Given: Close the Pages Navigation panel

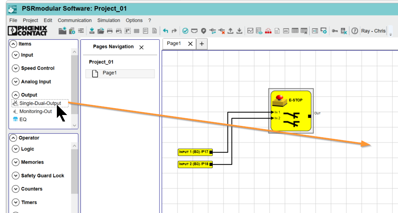Looking at the screenshot, I should pyautogui.click(x=141, y=47).
